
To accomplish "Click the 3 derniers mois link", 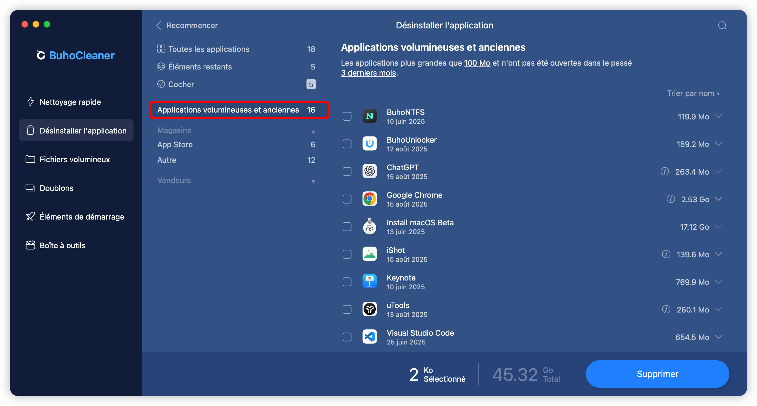I will point(369,73).
